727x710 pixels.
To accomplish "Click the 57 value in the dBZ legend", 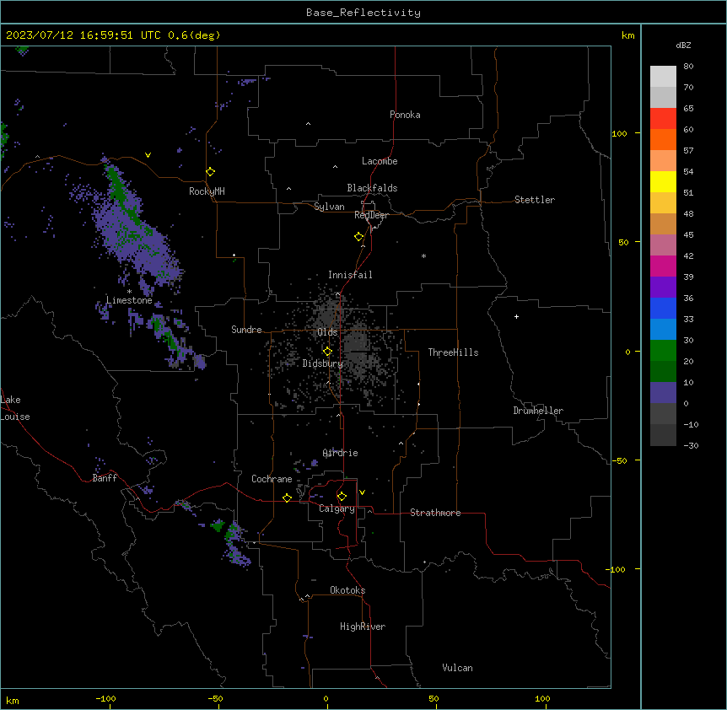I will pyautogui.click(x=688, y=151).
